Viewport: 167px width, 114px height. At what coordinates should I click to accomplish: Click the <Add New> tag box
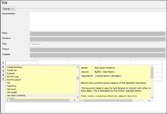(x=36, y=44)
